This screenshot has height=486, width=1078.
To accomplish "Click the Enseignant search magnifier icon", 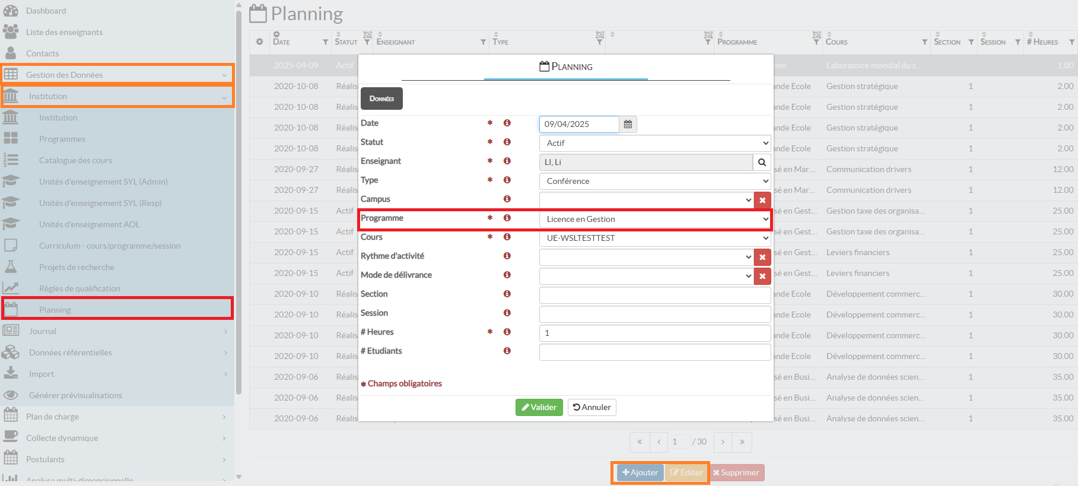I will pyautogui.click(x=762, y=162).
